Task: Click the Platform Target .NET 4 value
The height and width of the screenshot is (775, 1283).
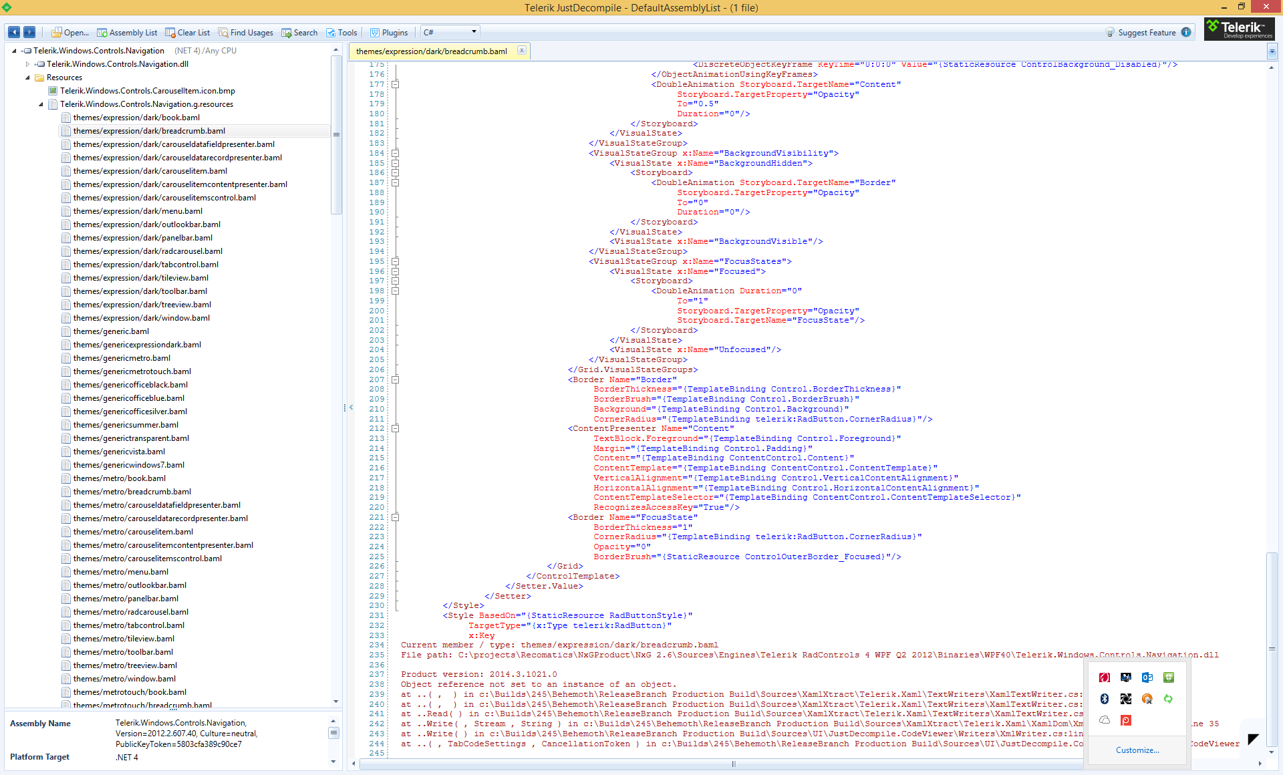Action: (x=127, y=758)
